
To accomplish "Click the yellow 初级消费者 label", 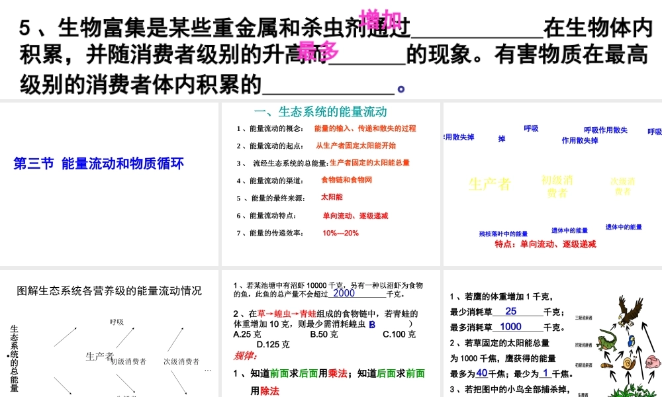I will (x=557, y=187).
